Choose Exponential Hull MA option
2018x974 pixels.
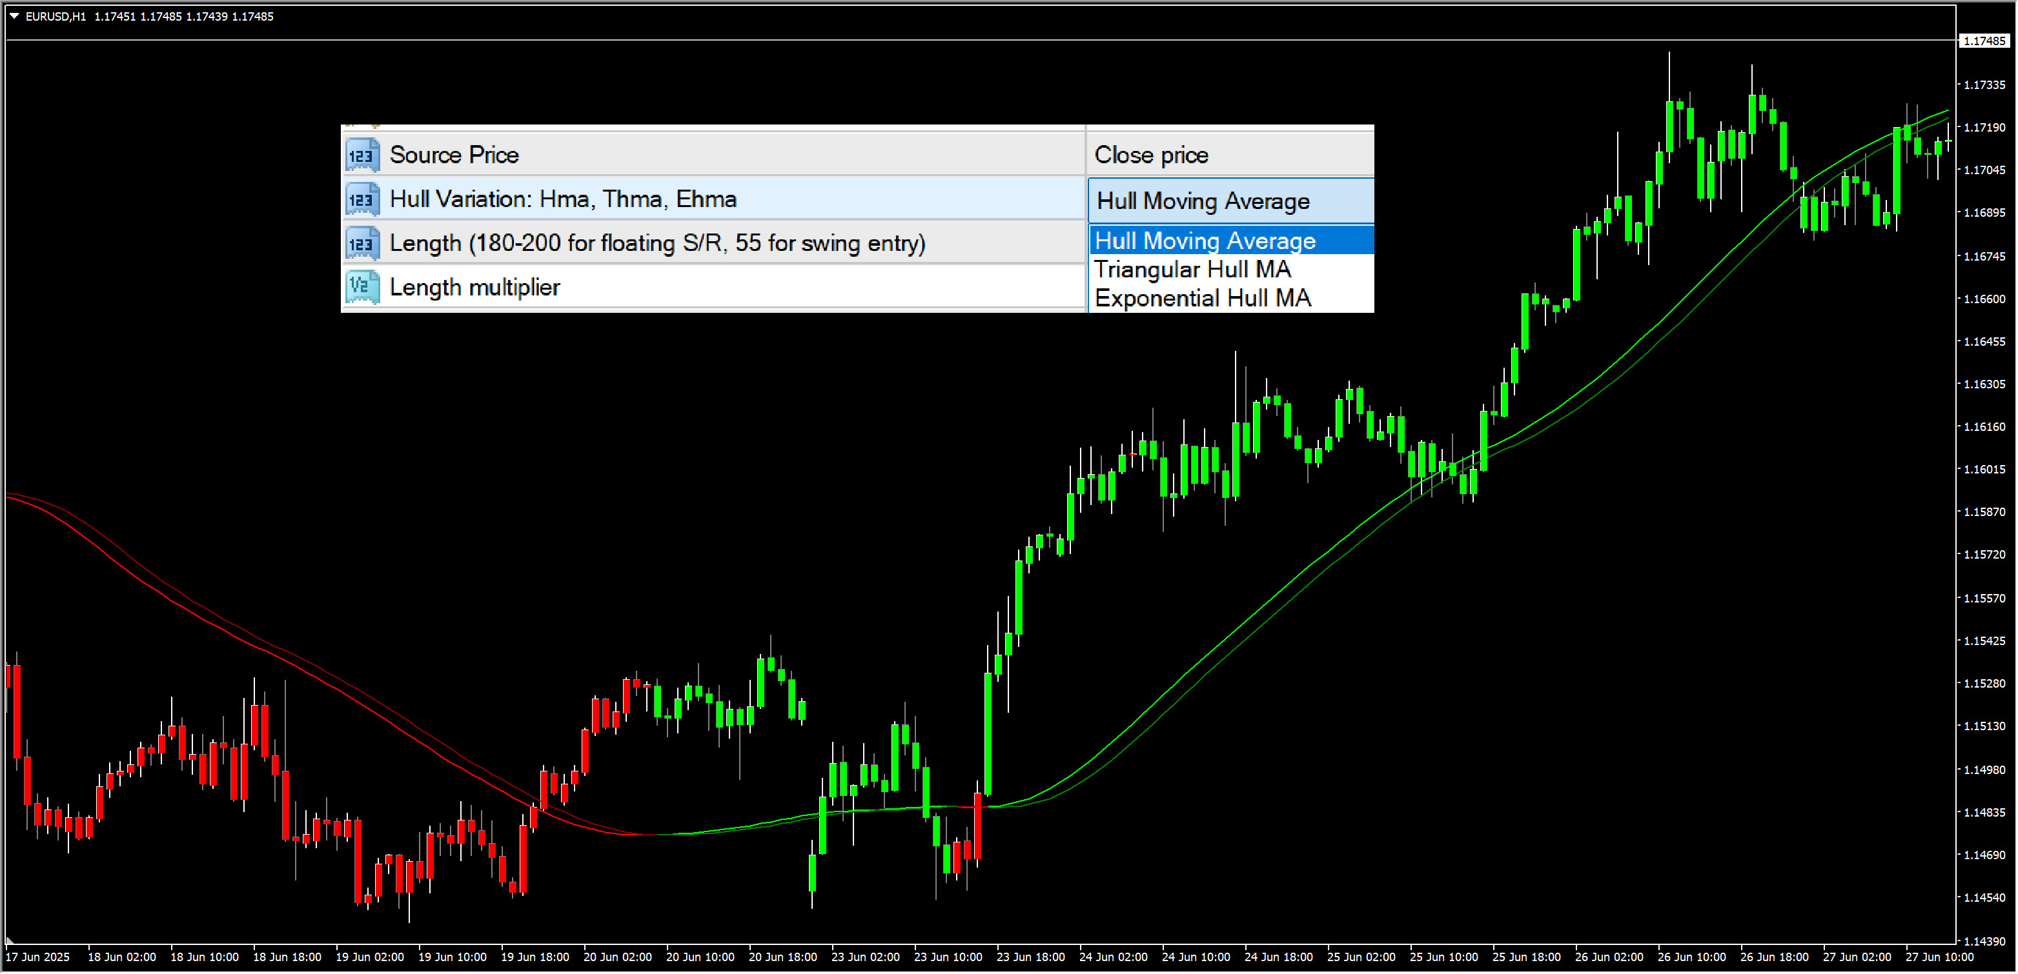pyautogui.click(x=1232, y=298)
